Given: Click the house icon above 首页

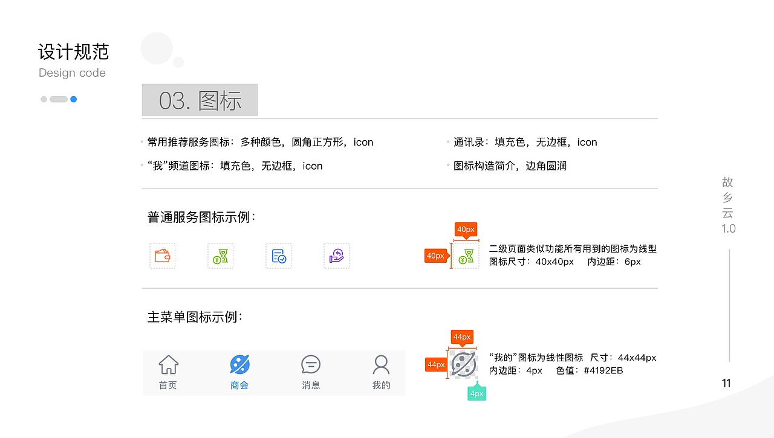Looking at the screenshot, I should click(168, 365).
